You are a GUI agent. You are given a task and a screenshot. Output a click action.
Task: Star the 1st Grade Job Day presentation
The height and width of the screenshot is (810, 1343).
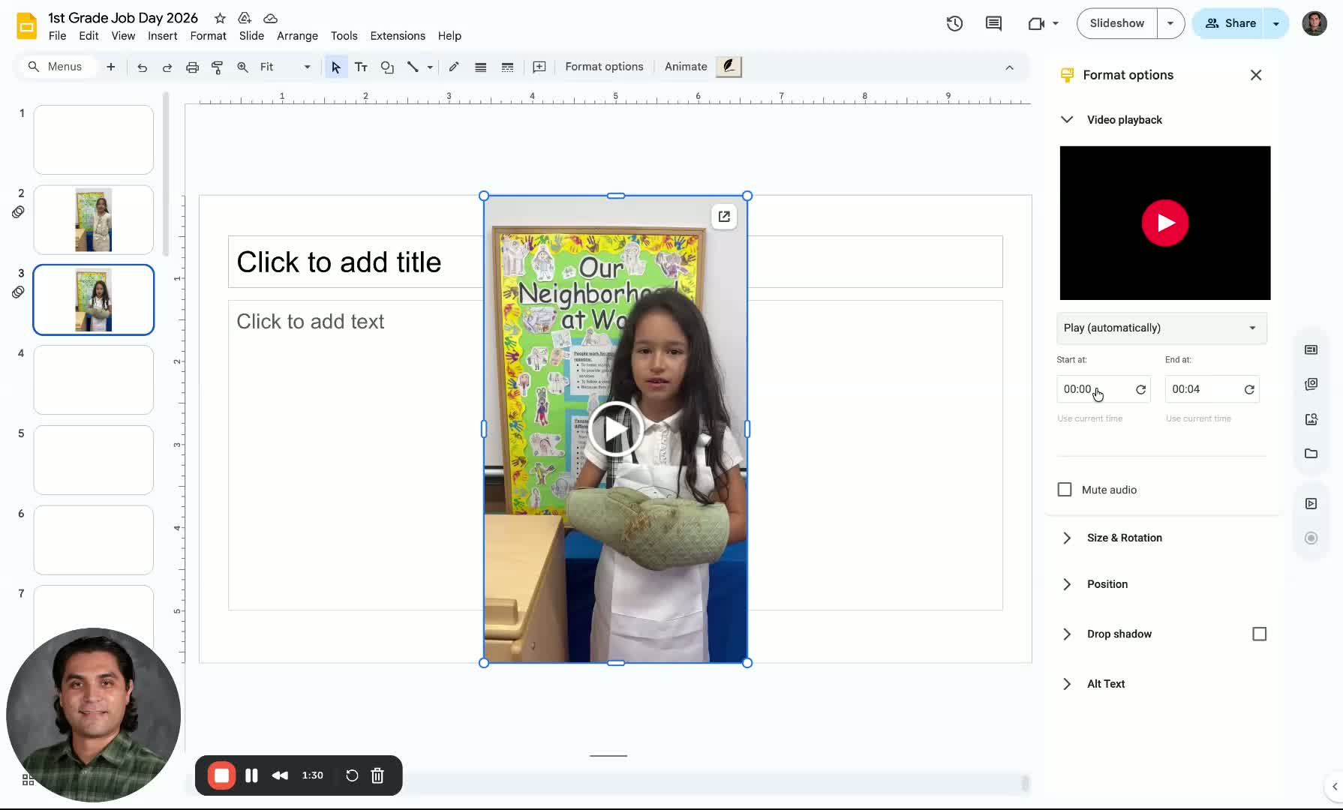click(220, 18)
